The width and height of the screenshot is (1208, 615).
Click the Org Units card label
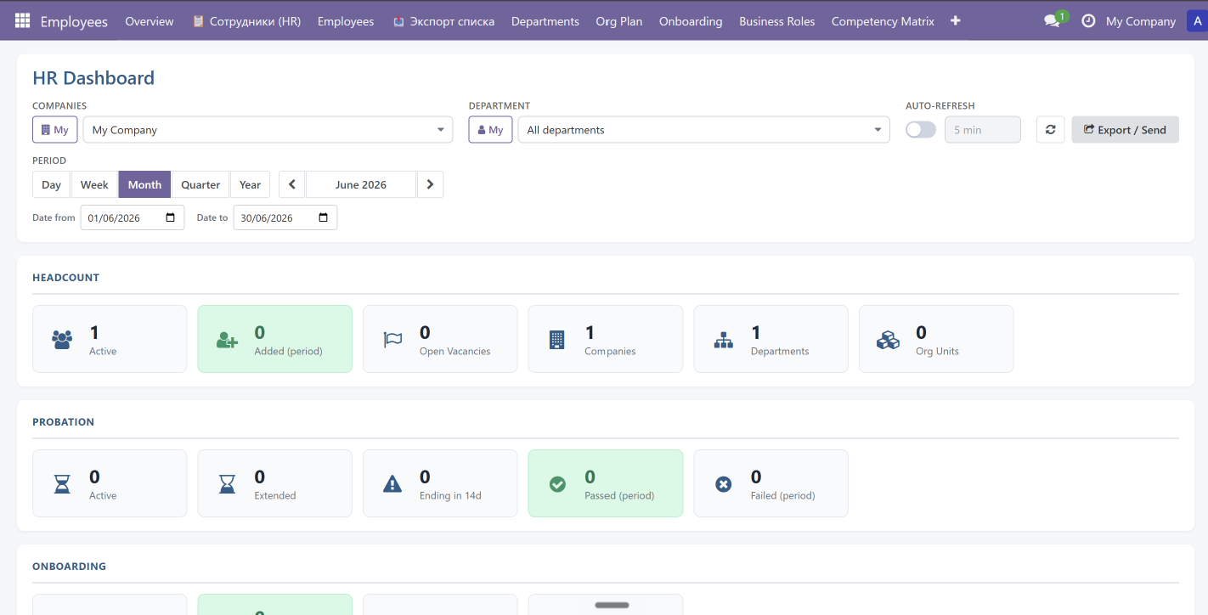pos(937,351)
